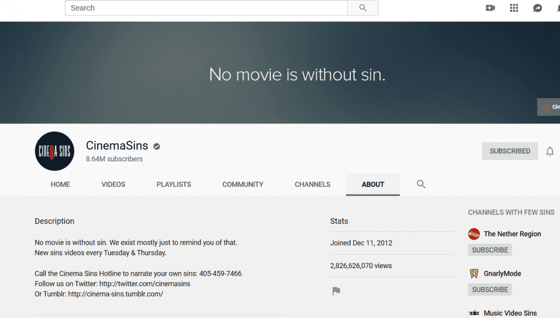Select the ABOUT tab
This screenshot has height=318, width=560.
point(373,185)
